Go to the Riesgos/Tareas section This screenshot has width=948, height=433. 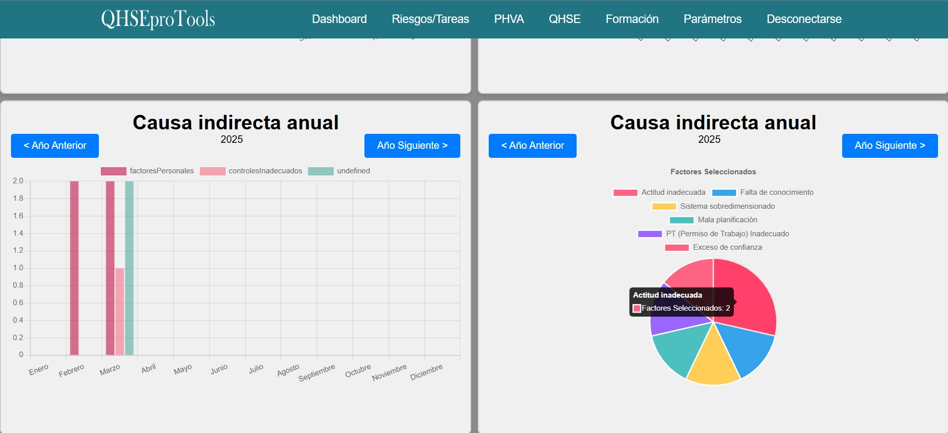[x=430, y=19]
